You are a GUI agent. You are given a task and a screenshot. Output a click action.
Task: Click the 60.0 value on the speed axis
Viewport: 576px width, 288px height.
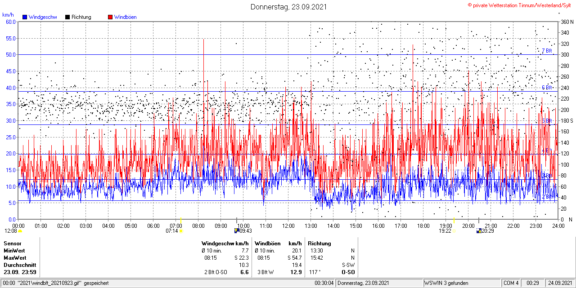11,22
